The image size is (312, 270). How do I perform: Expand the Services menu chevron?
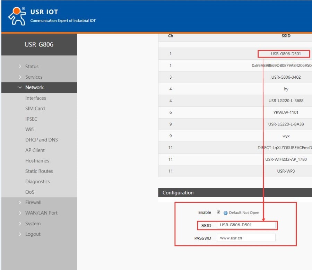[x=20, y=77]
